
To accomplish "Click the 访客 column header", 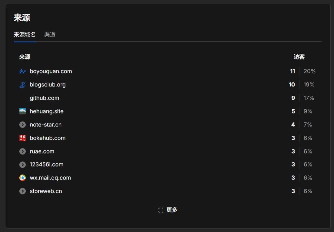I will pos(299,57).
